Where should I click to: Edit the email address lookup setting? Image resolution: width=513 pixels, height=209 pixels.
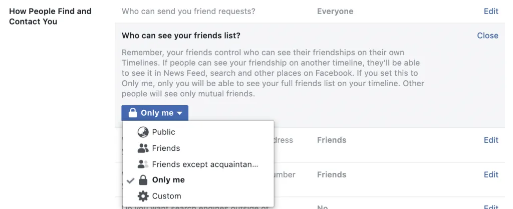pos(491,140)
